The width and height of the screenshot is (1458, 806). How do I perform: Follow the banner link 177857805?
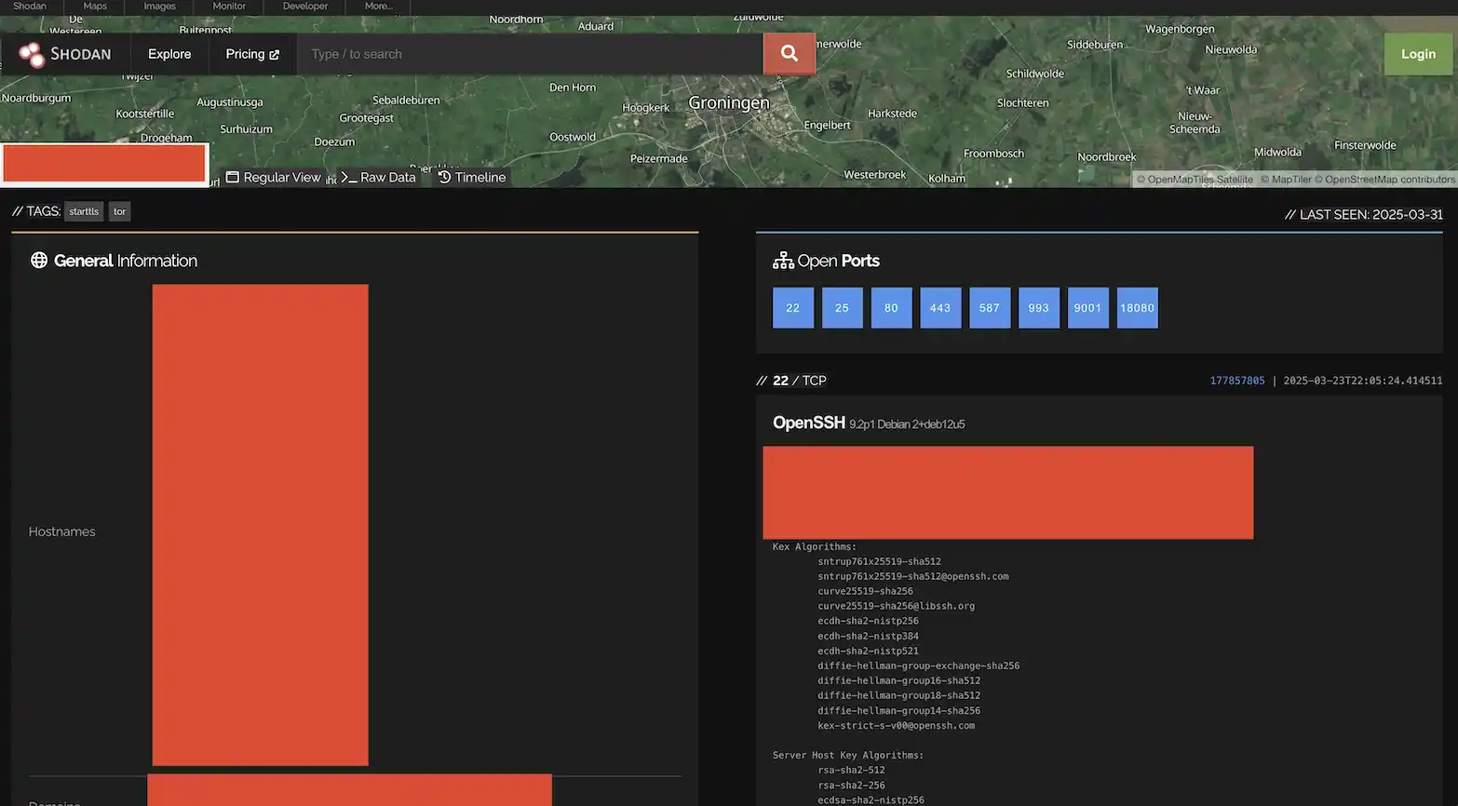tap(1237, 380)
